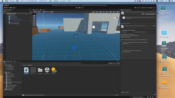The width and height of the screenshot is (175, 98).
Task: Click the Project panel add (+) button
Action: coord(5,63)
